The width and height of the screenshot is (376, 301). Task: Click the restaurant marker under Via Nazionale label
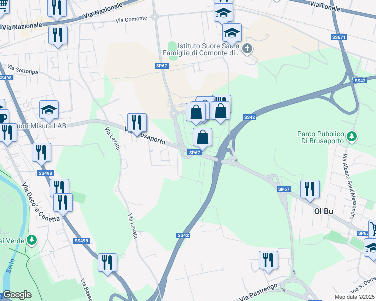(x=58, y=37)
